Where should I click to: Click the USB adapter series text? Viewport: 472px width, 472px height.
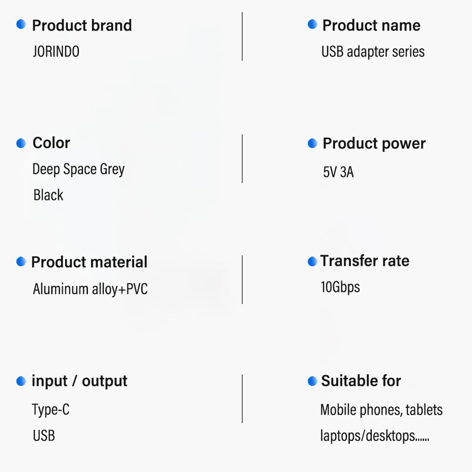(x=373, y=51)
